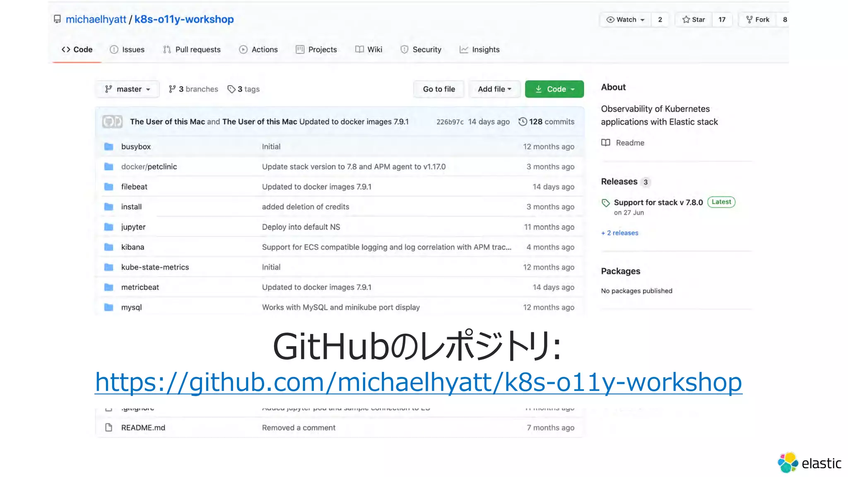The width and height of the screenshot is (848, 477).
Task: Click the repository icon beside michaelhyatt
Action: pyautogui.click(x=57, y=19)
